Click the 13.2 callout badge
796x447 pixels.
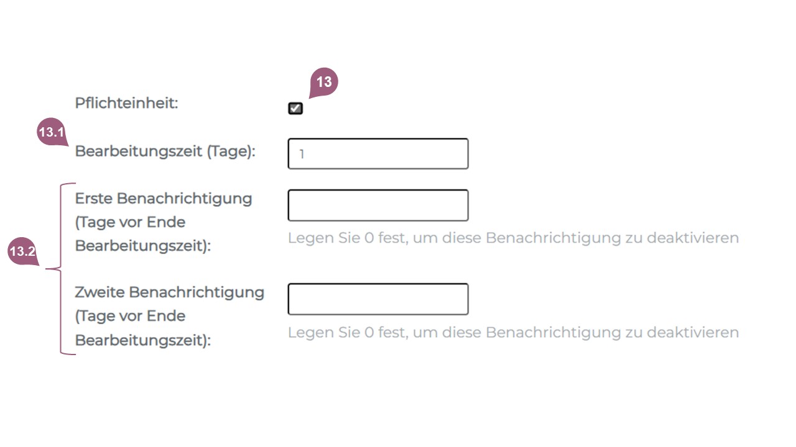[22, 252]
